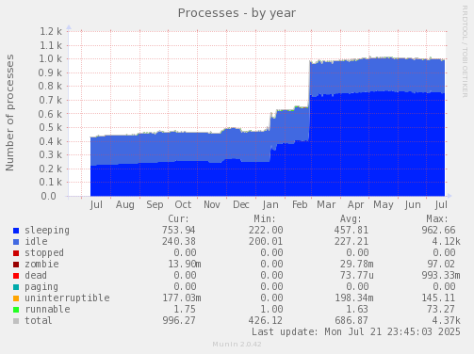Click the idle legend color swatch
This screenshot has height=354, width=474.
(16, 242)
